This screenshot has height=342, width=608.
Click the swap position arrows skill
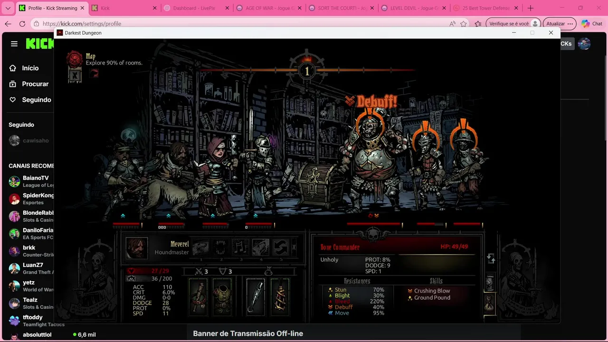point(281,247)
